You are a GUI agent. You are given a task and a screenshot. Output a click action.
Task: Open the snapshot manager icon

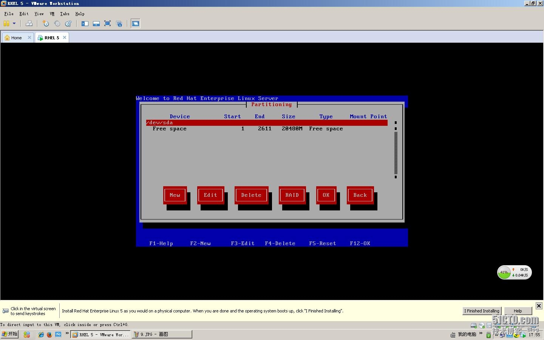tap(68, 23)
